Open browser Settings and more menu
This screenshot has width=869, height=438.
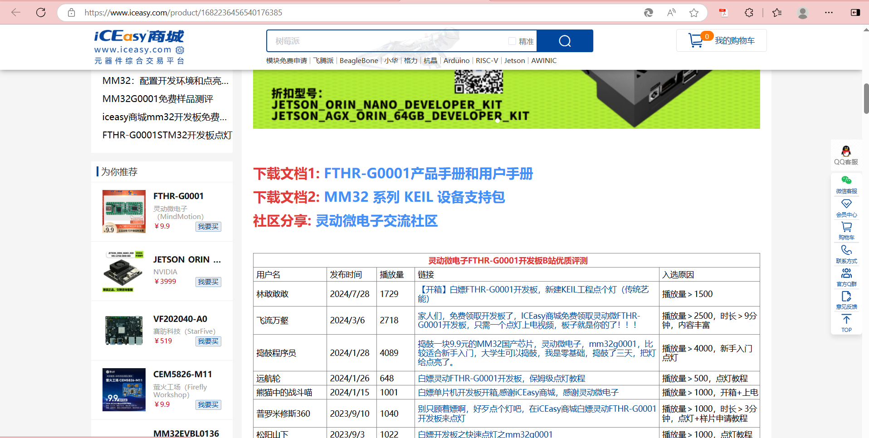[x=829, y=13]
